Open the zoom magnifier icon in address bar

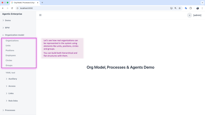point(176,8)
